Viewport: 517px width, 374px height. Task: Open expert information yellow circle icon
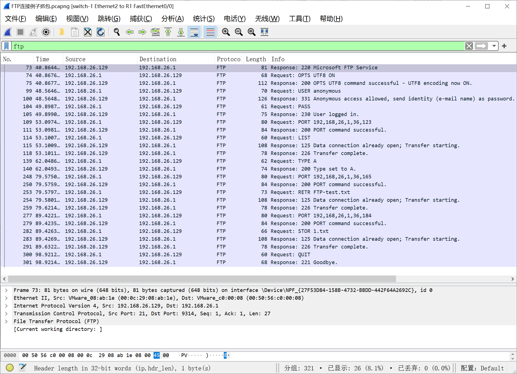pos(9,368)
